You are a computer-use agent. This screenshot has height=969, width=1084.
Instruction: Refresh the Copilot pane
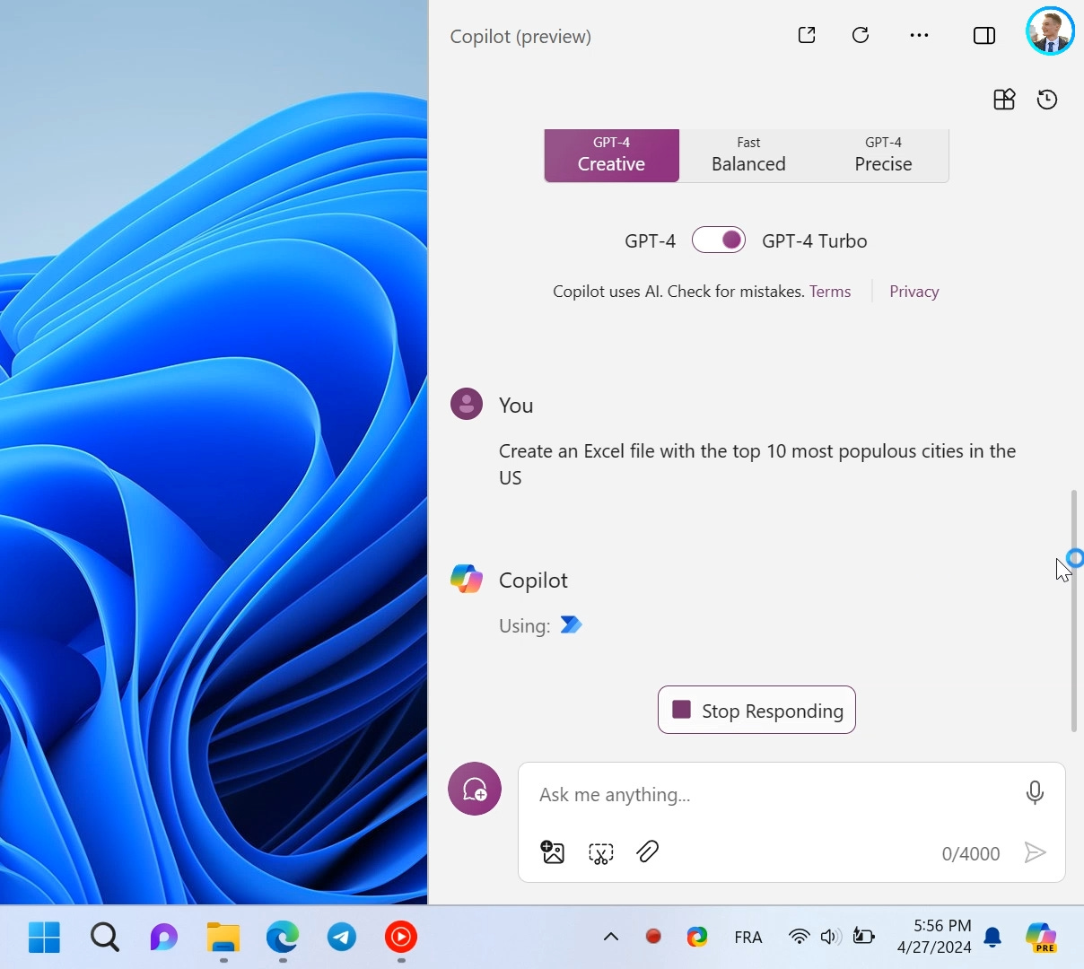click(861, 35)
